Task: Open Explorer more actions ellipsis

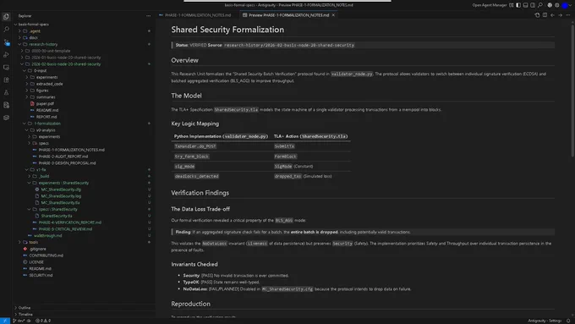Action: 148,16
